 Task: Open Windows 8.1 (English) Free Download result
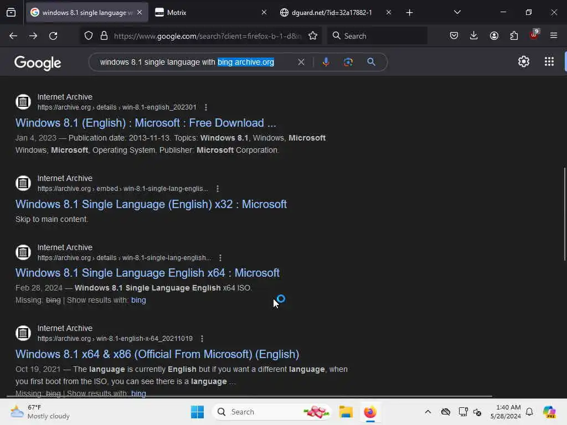pyautogui.click(x=146, y=123)
